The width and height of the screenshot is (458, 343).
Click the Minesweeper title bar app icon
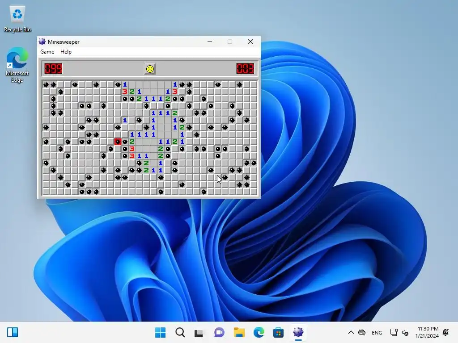click(x=42, y=42)
